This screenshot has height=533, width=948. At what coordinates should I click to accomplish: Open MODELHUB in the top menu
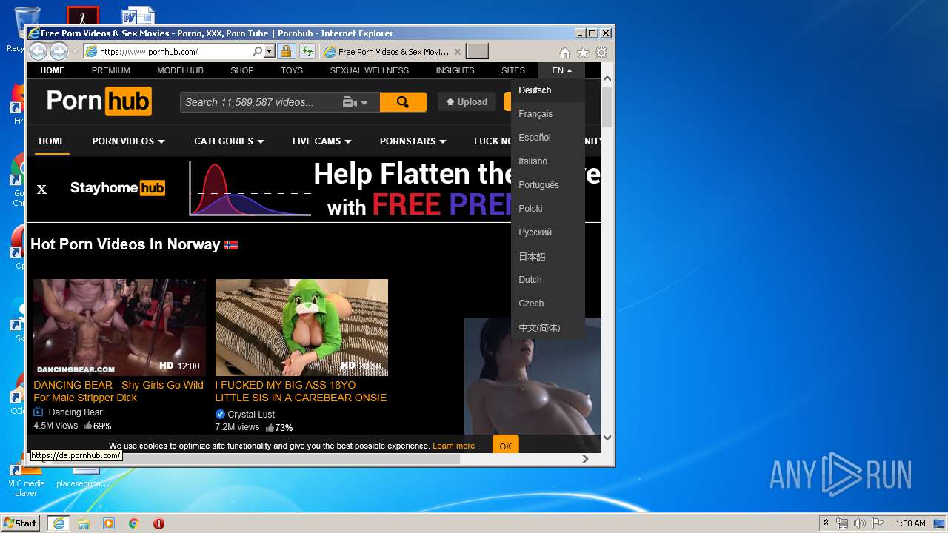click(180, 70)
